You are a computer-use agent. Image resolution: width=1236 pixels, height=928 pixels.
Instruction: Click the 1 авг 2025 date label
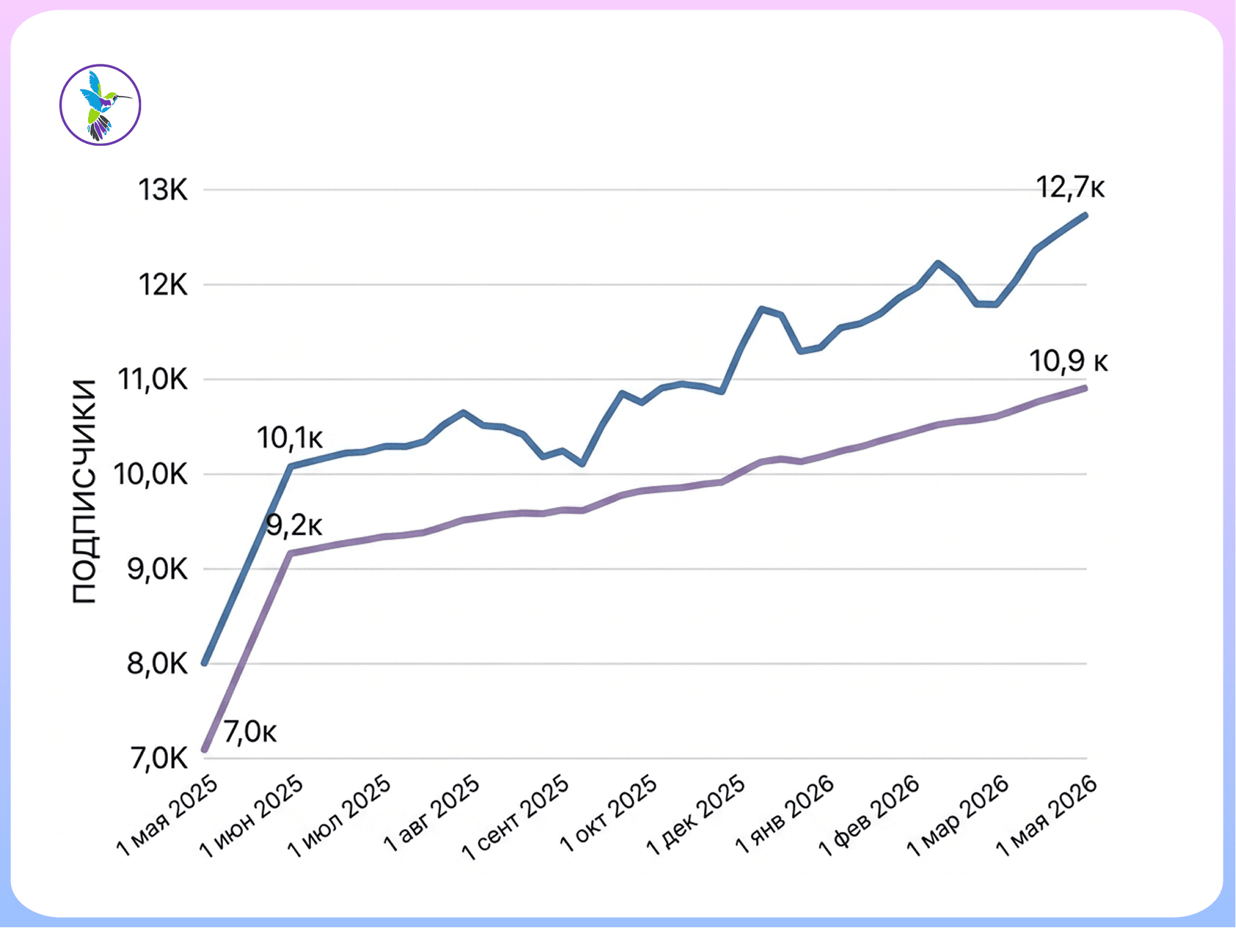(432, 814)
